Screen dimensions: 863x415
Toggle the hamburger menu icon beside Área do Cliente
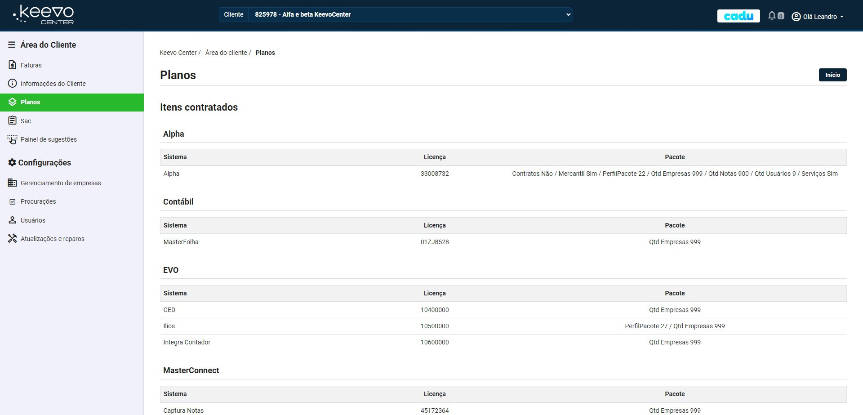coord(12,45)
